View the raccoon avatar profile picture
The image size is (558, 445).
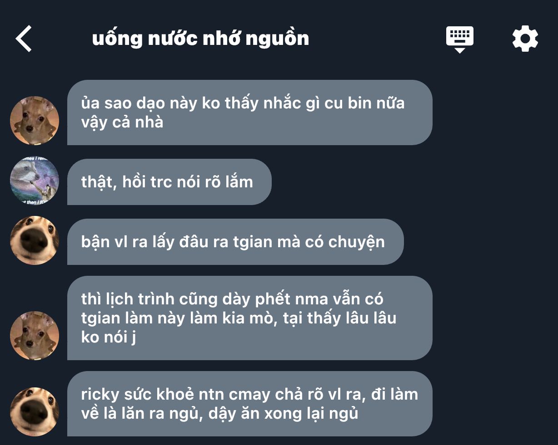click(35, 181)
